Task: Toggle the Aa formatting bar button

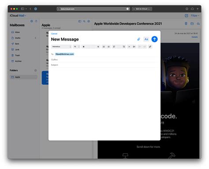Action: (x=146, y=39)
